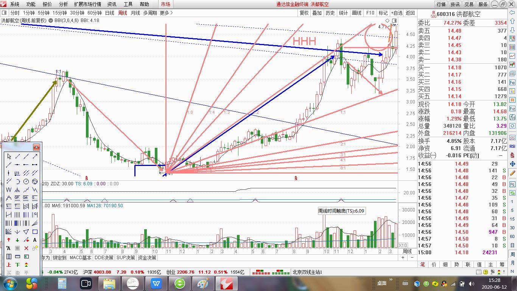Image resolution: width=517 pixels, height=291 pixels.
Task: Select the arrow pointer drawing tool
Action: (x=9, y=156)
